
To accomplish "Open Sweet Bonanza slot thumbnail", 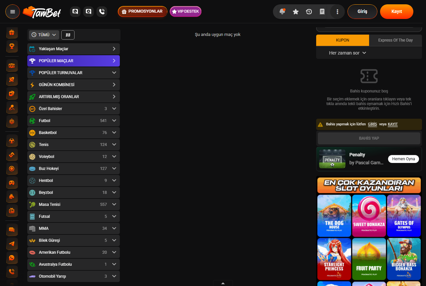I will pyautogui.click(x=369, y=215).
